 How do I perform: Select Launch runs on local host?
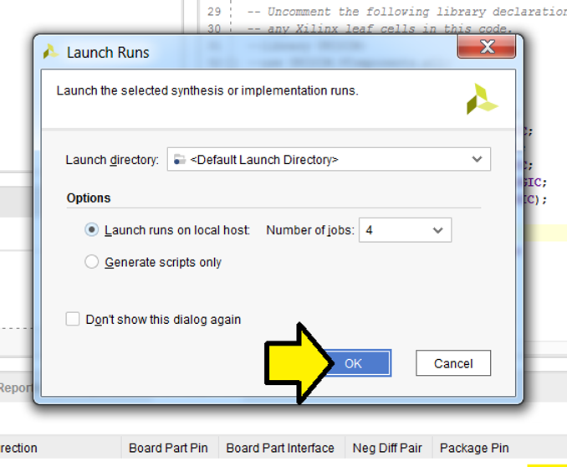91,230
